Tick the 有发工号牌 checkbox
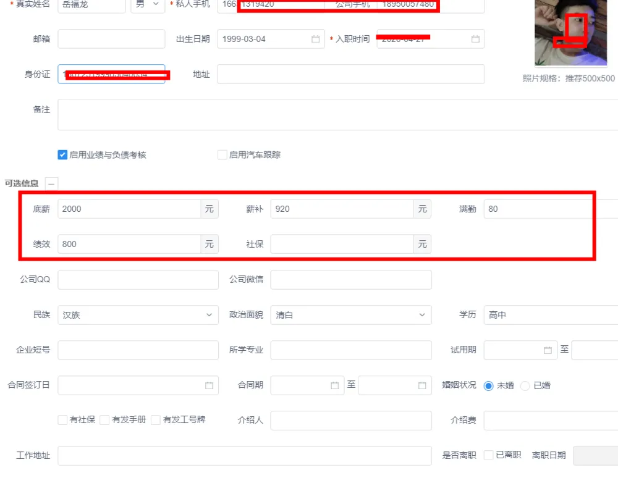The height and width of the screenshot is (491, 618). tap(156, 420)
